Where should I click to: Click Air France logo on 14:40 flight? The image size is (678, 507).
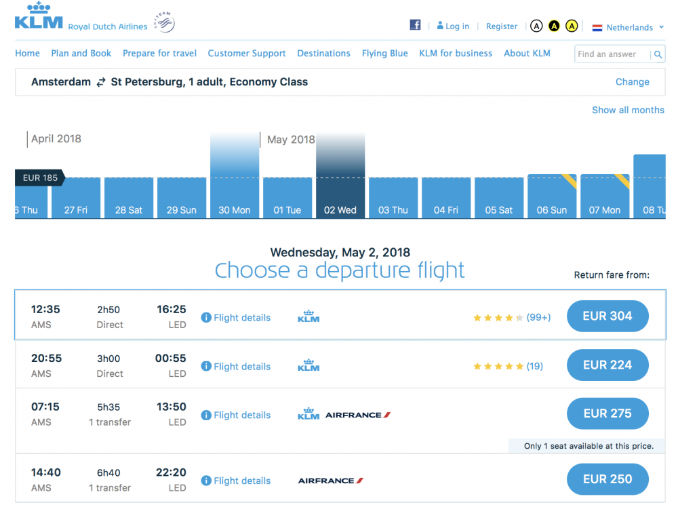331,481
